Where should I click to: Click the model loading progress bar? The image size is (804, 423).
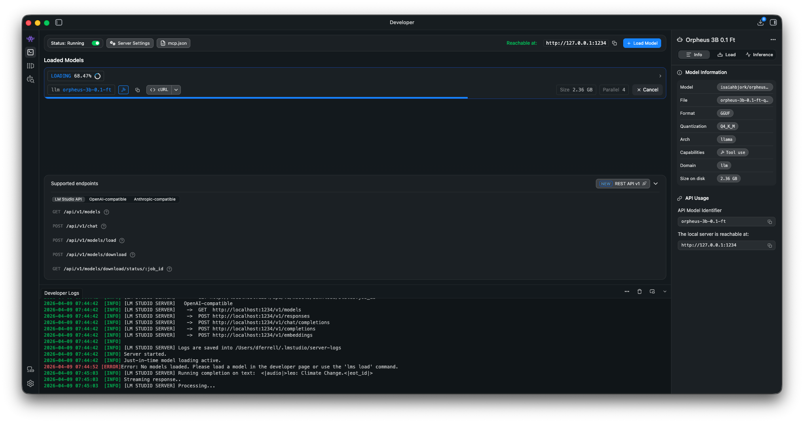(256, 97)
